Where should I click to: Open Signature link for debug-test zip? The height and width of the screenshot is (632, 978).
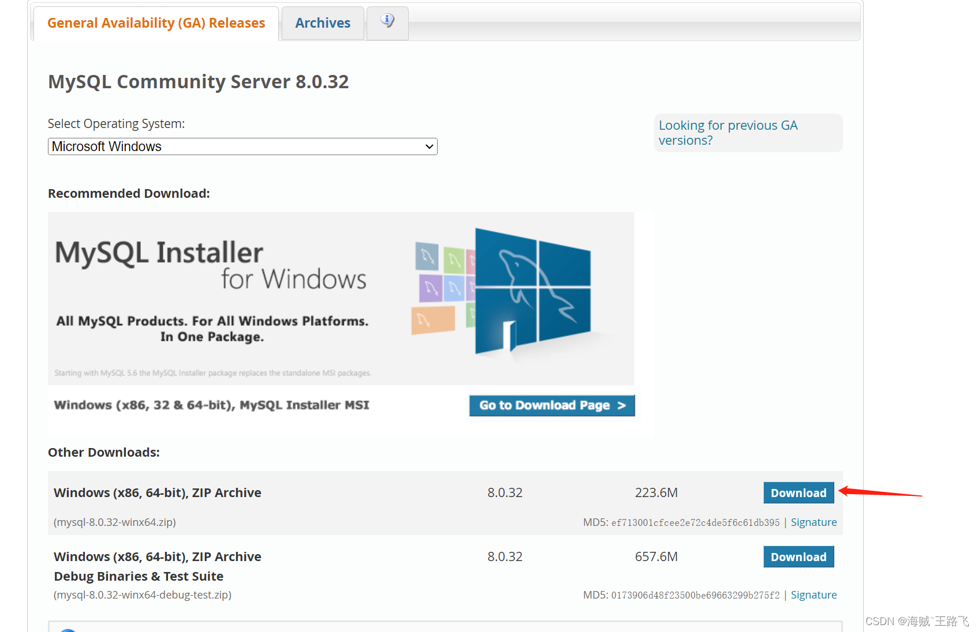click(813, 595)
